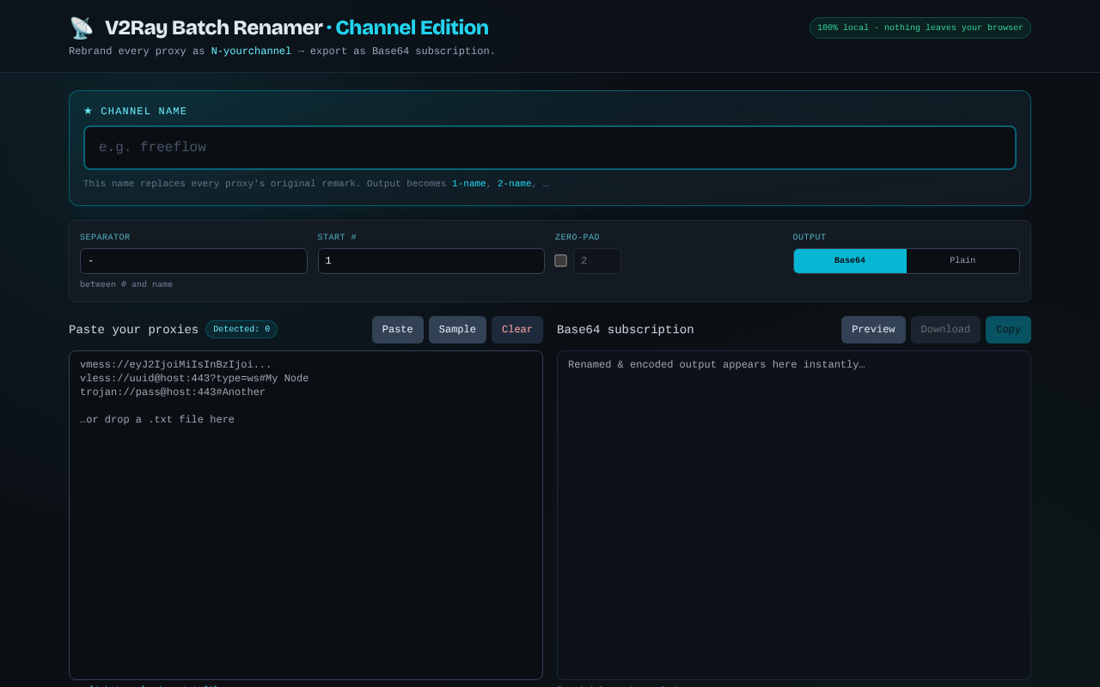
Task: Focus the channel name input field
Action: [x=550, y=148]
